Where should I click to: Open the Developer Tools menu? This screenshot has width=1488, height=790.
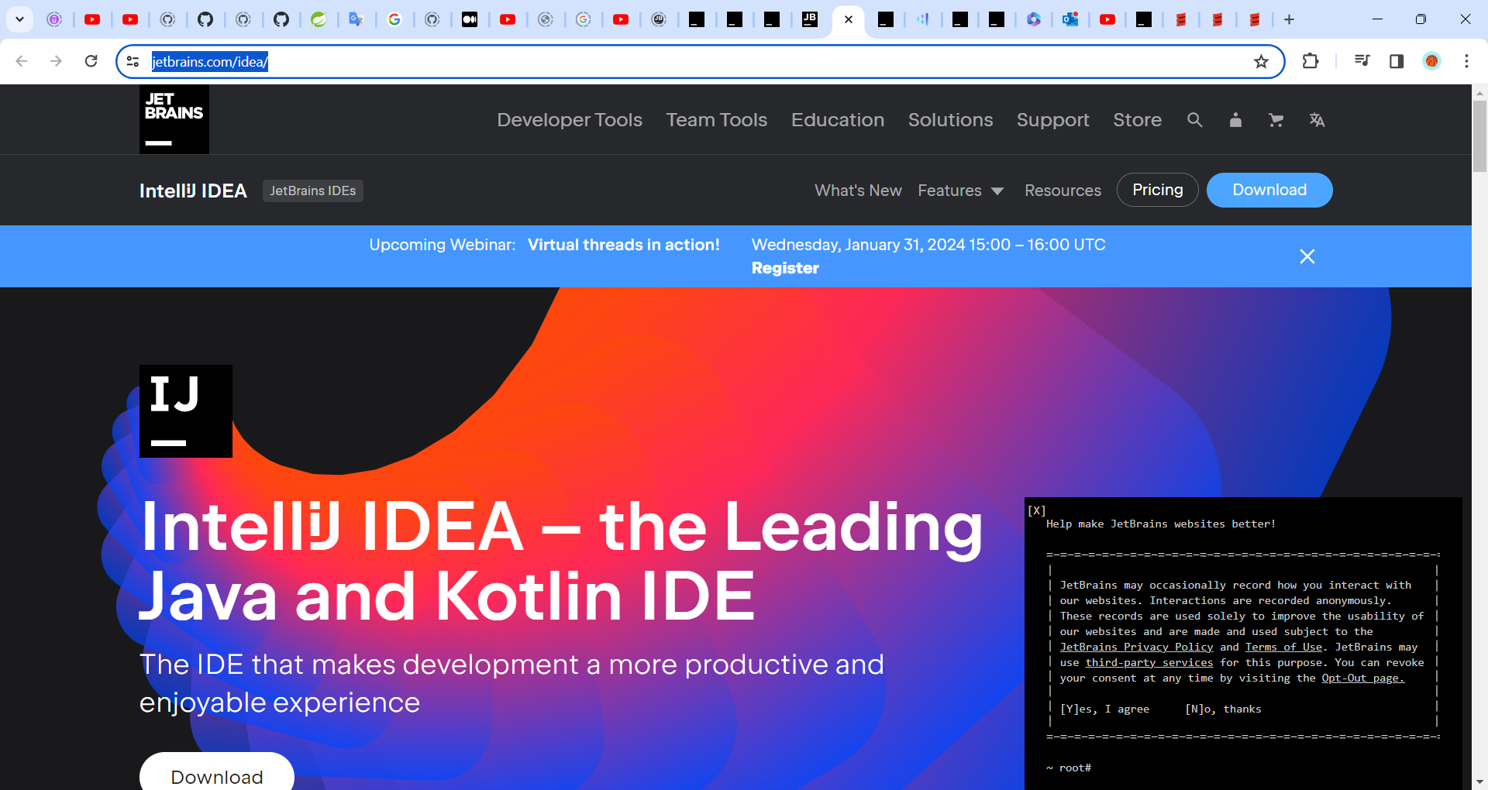[570, 120]
